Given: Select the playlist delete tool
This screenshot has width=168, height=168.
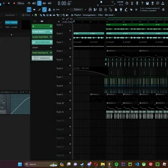Looking at the screenshot, I should coord(47,15).
